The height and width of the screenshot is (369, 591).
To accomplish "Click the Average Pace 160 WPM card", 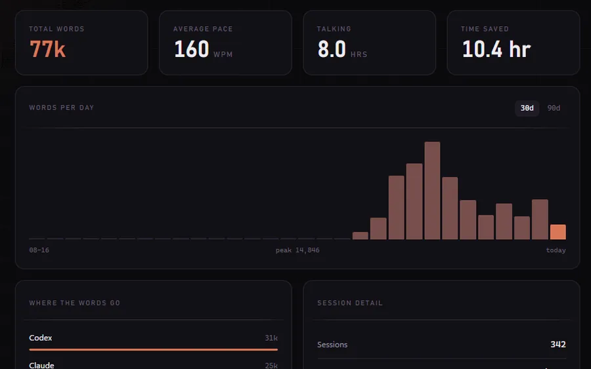I will tap(225, 43).
